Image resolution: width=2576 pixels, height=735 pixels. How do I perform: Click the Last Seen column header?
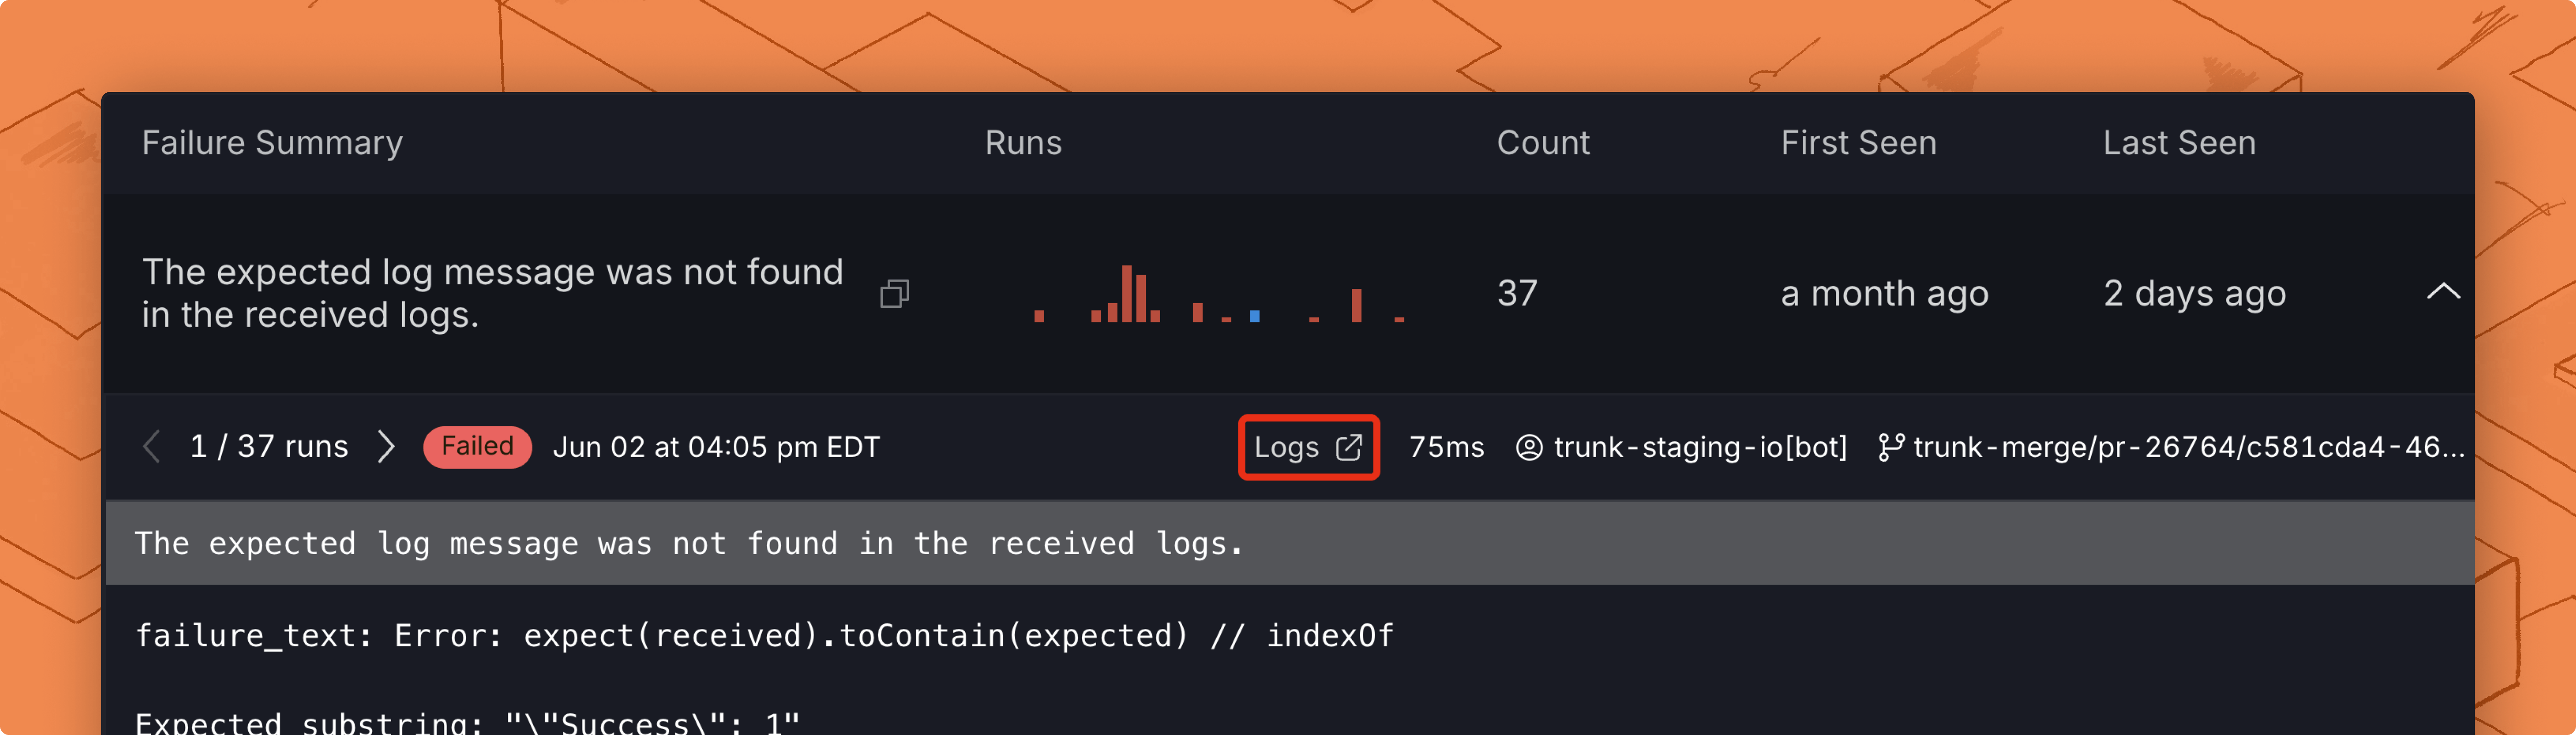(x=2179, y=143)
